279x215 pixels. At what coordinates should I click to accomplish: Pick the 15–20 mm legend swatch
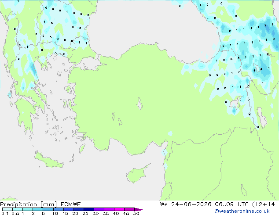pyautogui.click(x=68, y=209)
